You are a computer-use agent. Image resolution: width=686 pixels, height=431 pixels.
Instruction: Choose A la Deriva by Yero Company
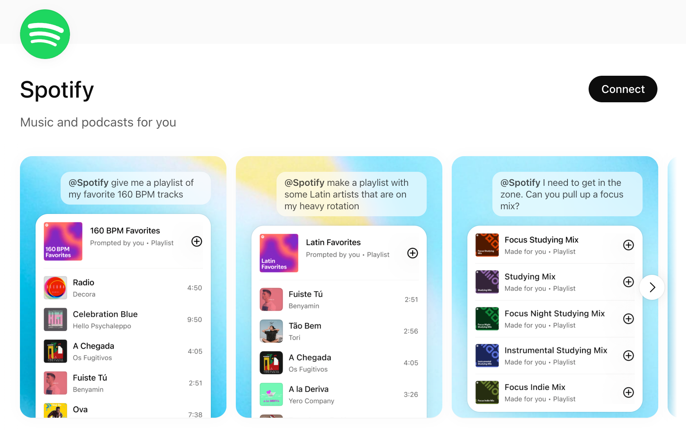[308, 389]
